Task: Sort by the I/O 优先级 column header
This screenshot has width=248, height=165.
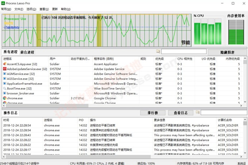Action: pyautogui.click(x=206, y=59)
